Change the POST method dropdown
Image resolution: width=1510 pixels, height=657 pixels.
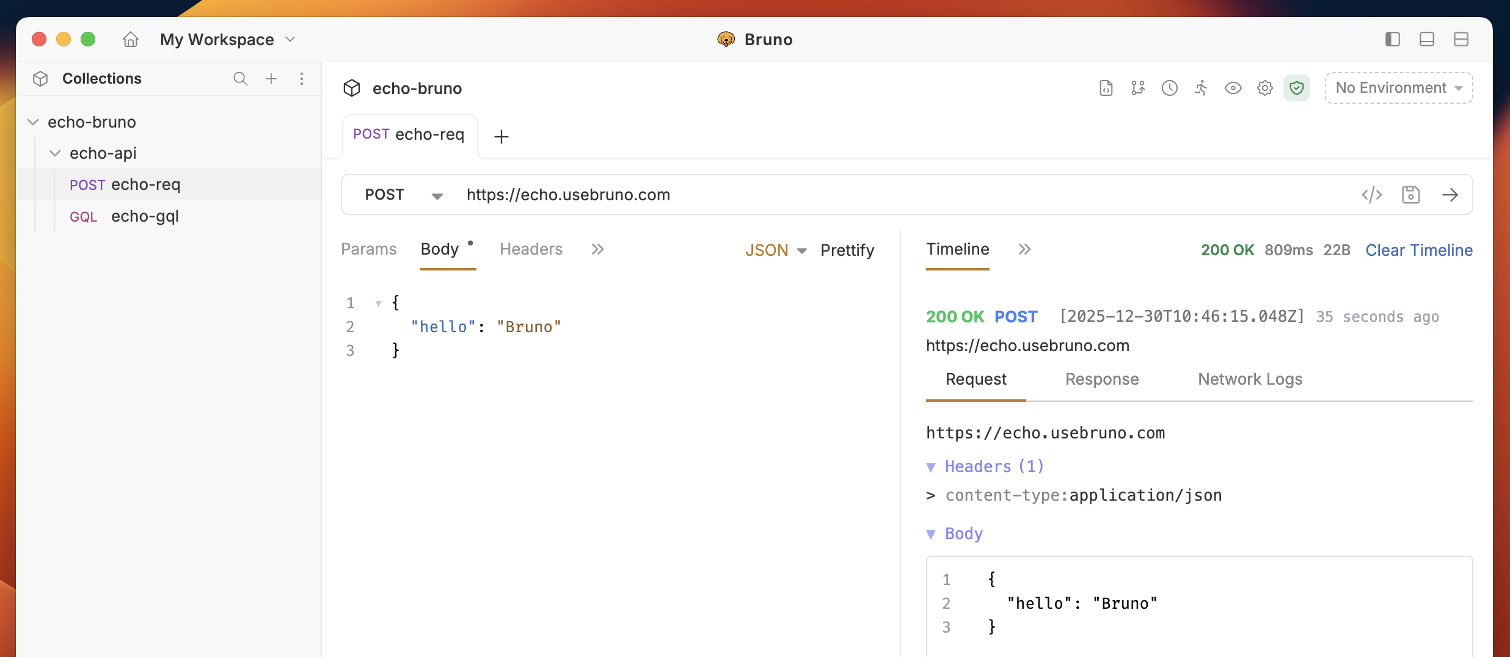(403, 195)
